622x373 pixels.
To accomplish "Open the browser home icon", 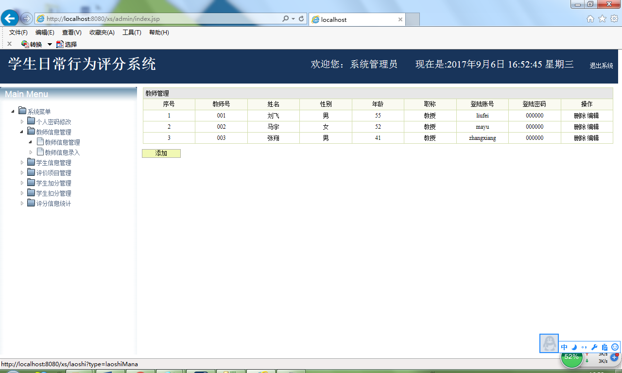I will [590, 19].
